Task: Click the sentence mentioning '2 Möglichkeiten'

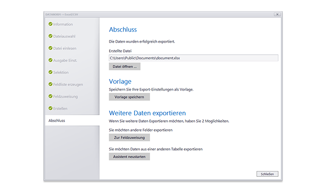Action: click(169, 121)
